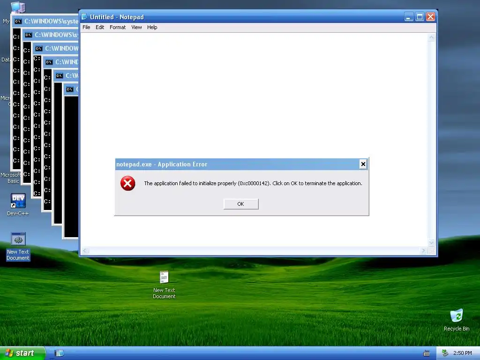
Task: Select highlighted New Text Document gear icon
Action: pyautogui.click(x=18, y=239)
